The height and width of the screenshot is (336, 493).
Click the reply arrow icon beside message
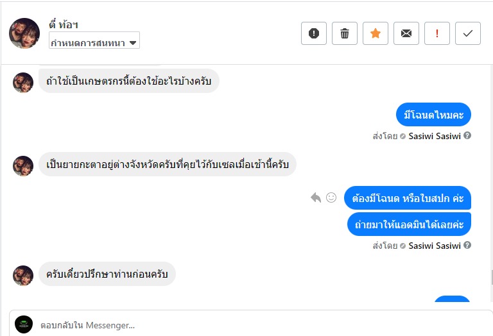[x=316, y=197]
